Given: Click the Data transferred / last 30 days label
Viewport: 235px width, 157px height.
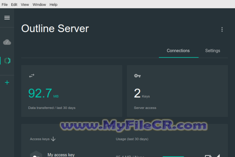Looking at the screenshot, I should [52, 108].
